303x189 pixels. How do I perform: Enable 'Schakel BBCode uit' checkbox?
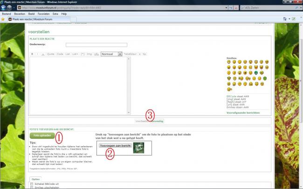[x=32, y=184]
